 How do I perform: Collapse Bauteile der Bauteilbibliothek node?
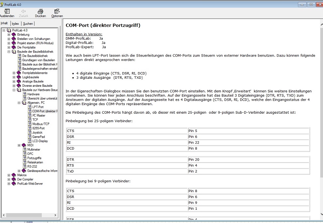[9, 52]
